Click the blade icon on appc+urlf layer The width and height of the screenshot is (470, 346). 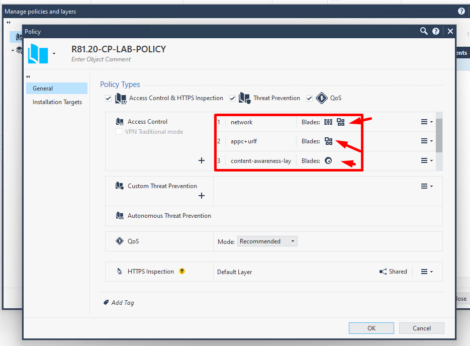[329, 141]
